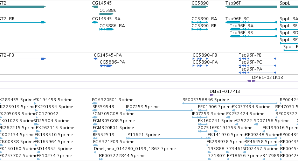Click the CG5886-PA coding sequence glyph
Viewport: 298px width, 161px height.
[x=106, y=66]
